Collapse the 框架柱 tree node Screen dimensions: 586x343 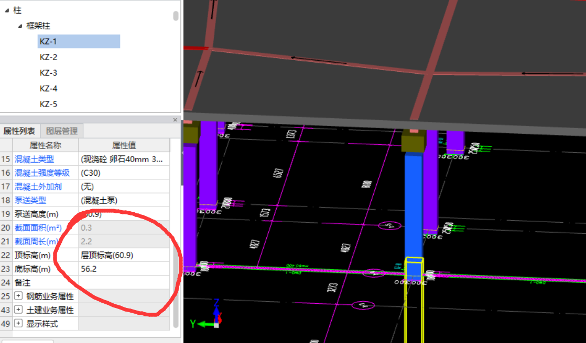[20, 26]
